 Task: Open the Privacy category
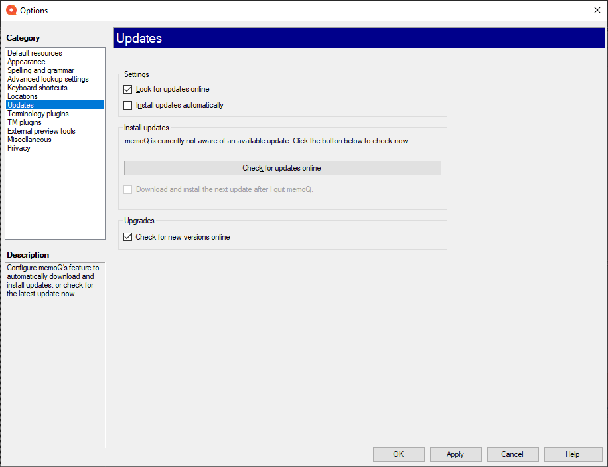(19, 148)
